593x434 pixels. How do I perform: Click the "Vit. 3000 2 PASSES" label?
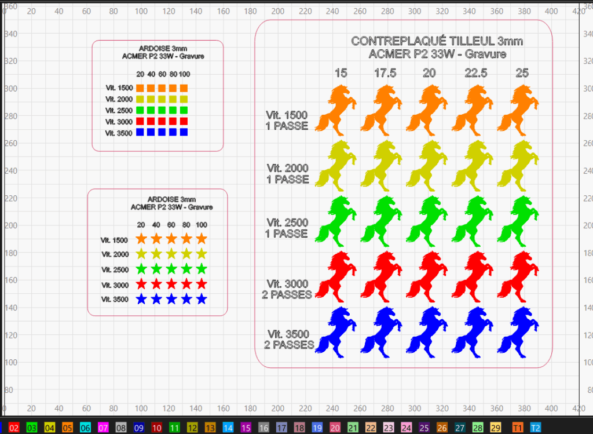[x=287, y=289]
